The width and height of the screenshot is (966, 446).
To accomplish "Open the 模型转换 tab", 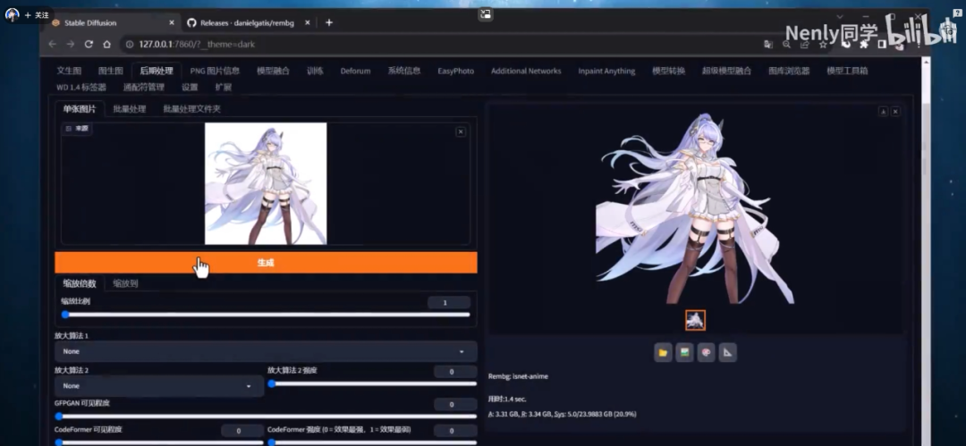I will pos(668,71).
